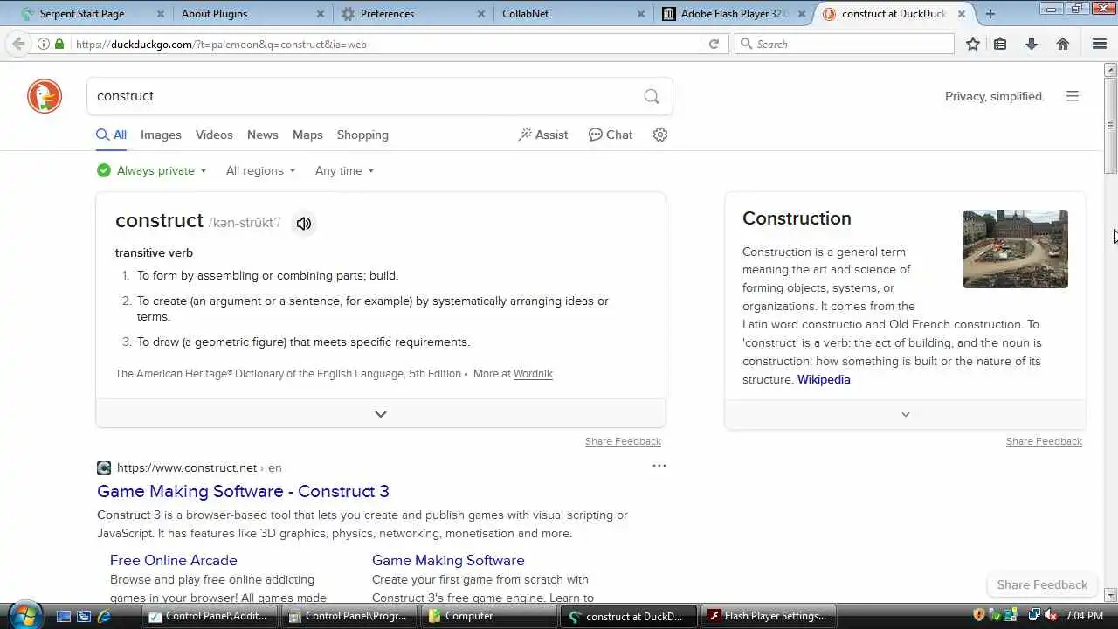This screenshot has width=1118, height=629.
Task: Open the three-dot menu for construct.net result
Action: 659,466
